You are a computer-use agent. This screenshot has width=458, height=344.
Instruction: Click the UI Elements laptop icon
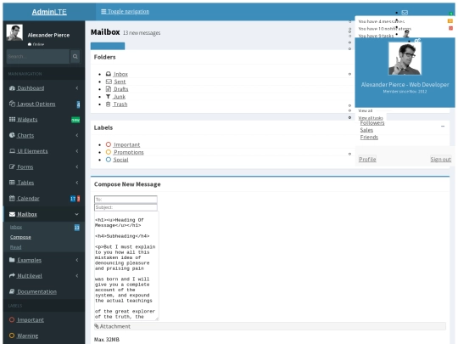coord(12,151)
